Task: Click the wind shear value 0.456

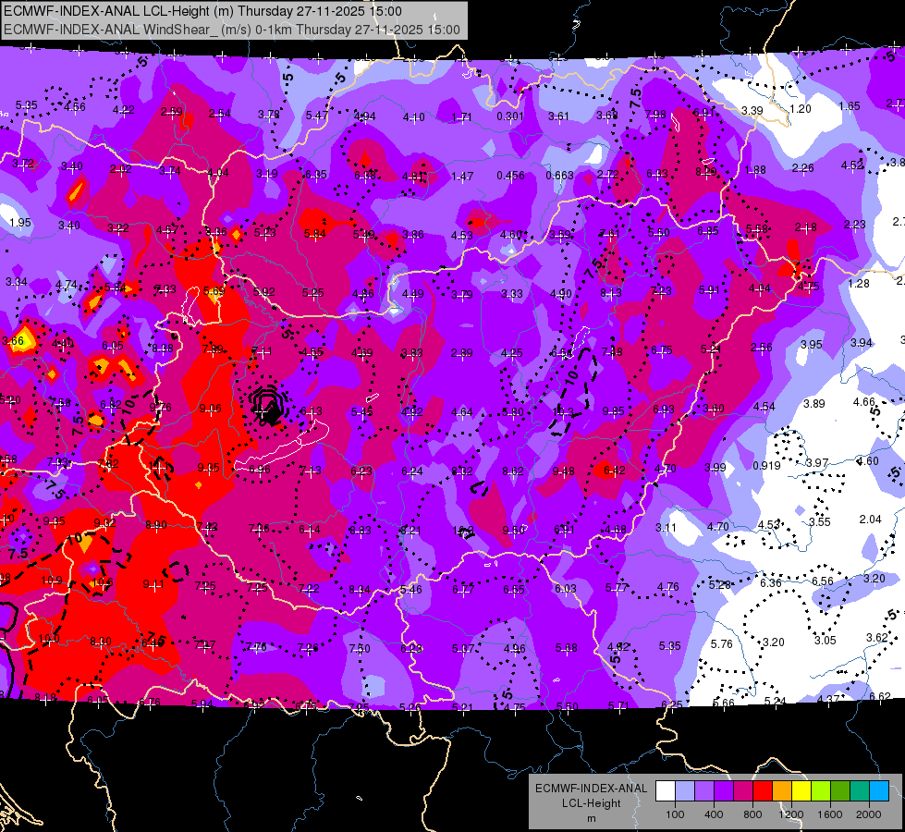Action: click(510, 176)
